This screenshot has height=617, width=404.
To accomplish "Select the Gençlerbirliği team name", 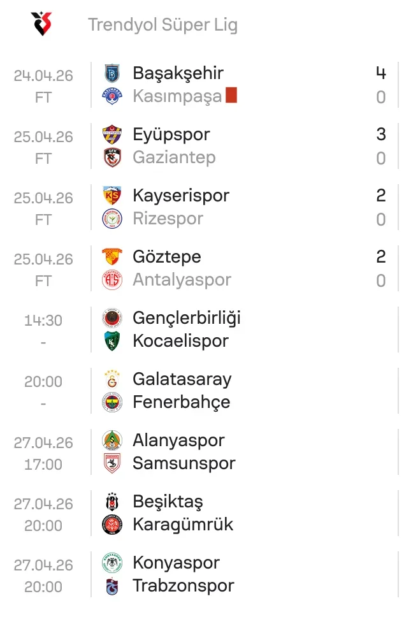I will [186, 318].
